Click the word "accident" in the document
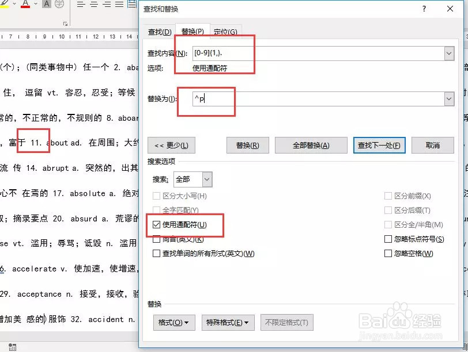 coord(106,320)
